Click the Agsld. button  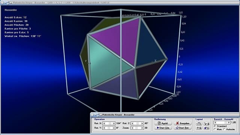click(163, 123)
